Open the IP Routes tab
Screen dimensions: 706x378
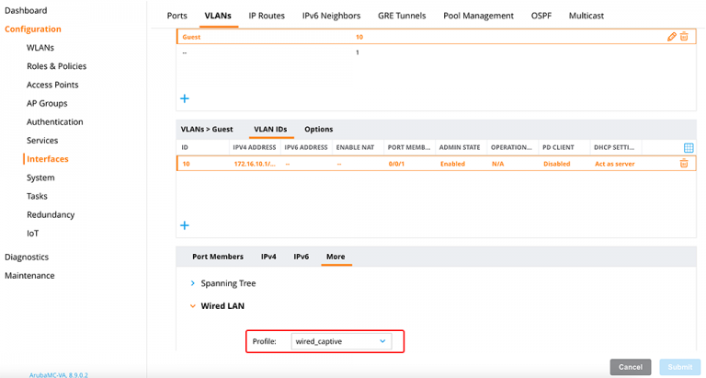pyautogui.click(x=267, y=16)
